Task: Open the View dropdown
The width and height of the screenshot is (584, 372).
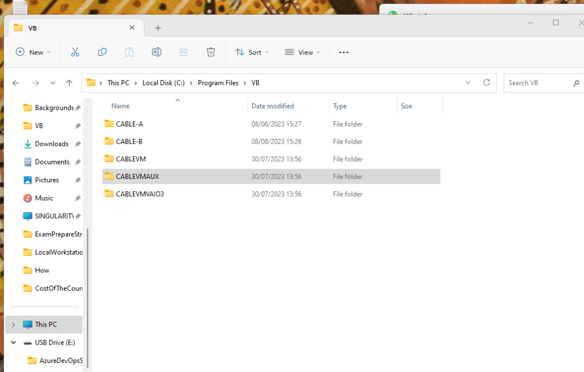Action: coord(302,52)
